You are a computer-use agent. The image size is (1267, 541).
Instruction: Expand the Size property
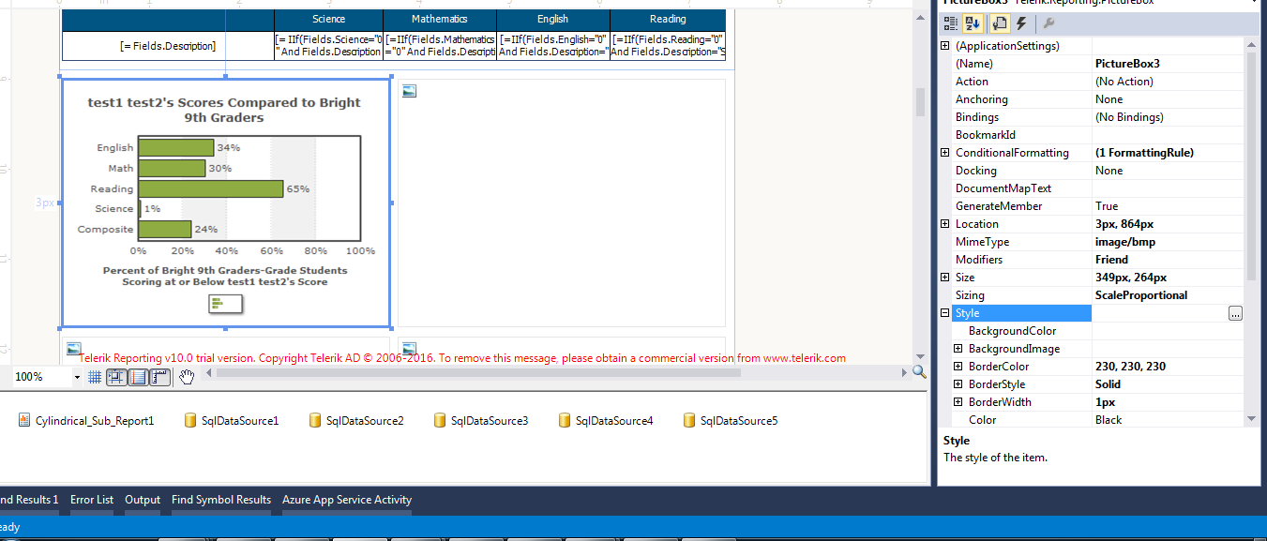(944, 278)
